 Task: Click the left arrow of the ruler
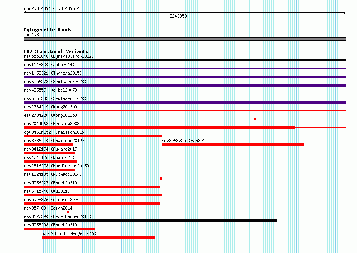25,13
